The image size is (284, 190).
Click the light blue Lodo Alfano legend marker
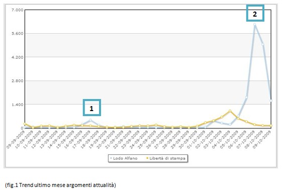[111, 158]
